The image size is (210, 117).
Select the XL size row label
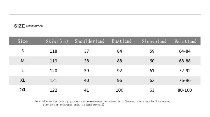tap(22, 80)
